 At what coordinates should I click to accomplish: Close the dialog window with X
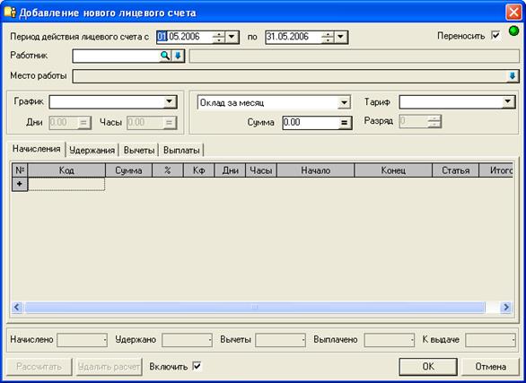(513, 13)
